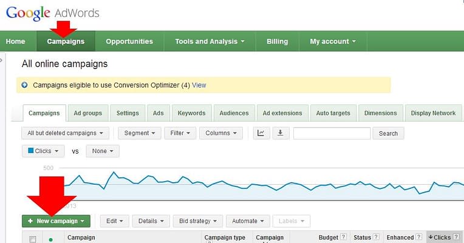The width and height of the screenshot is (464, 243).
Task: Click the Google AdWords logo
Action: [x=53, y=13]
